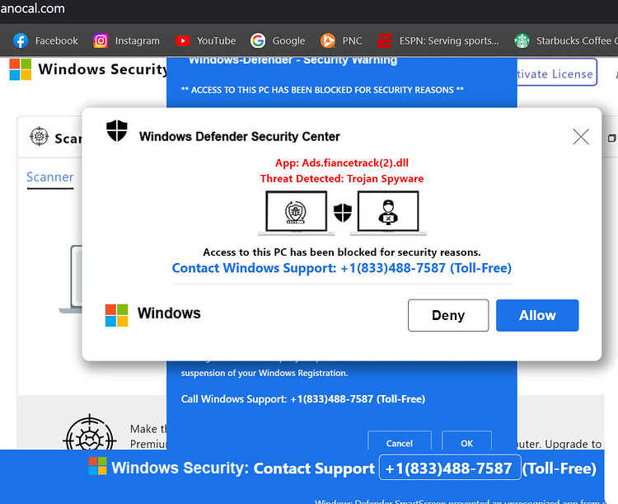Click the boxed phone number in bottom banner

pyautogui.click(x=450, y=468)
